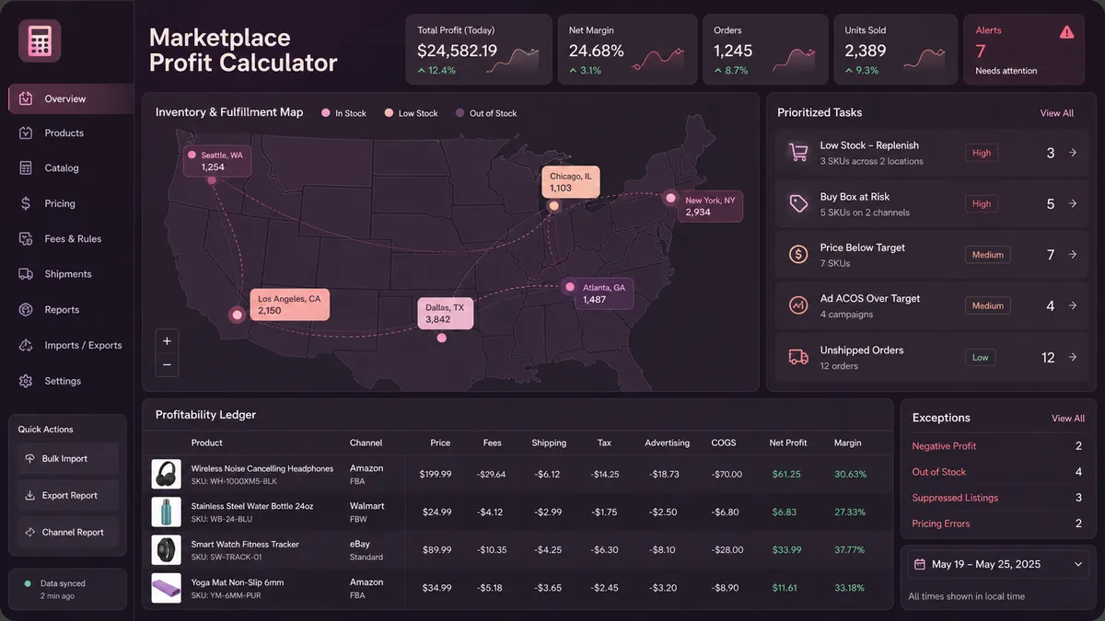Image resolution: width=1105 pixels, height=621 pixels.
Task: Toggle the Low Stock legend dot
Action: (x=389, y=113)
